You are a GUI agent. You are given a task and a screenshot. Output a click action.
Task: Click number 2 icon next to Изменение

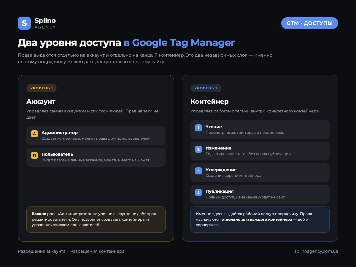[x=198, y=149]
